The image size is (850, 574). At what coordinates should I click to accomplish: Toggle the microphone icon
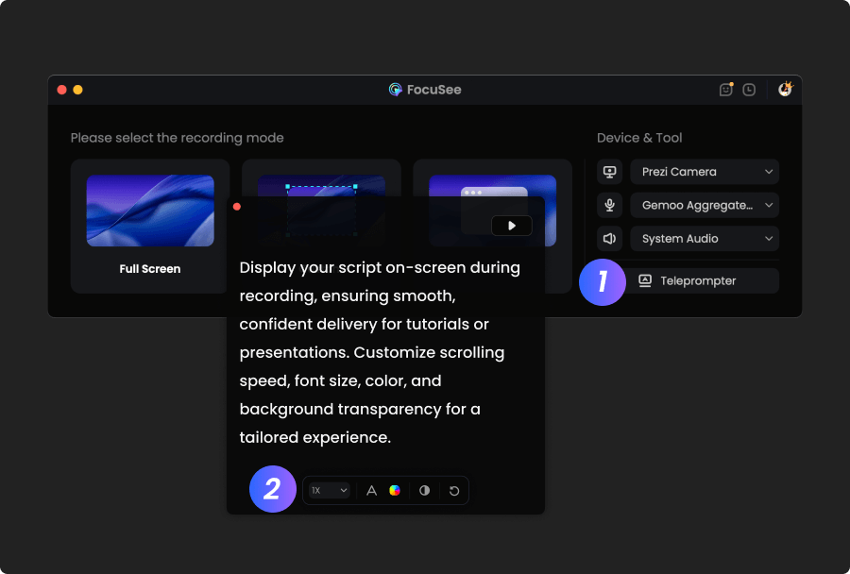tap(609, 205)
